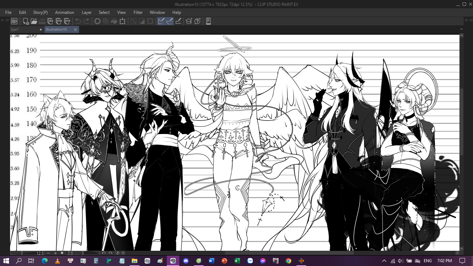Toggle Snap to Ruler
This screenshot has width=473, height=266.
(x=161, y=21)
